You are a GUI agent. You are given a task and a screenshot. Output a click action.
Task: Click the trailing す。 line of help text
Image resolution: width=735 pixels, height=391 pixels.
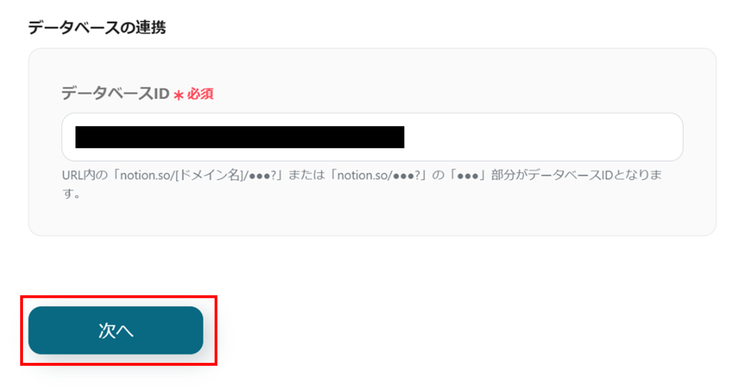point(72,193)
